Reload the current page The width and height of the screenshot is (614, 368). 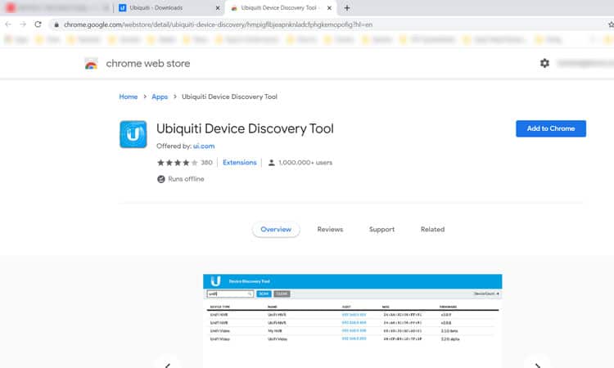(x=38, y=25)
